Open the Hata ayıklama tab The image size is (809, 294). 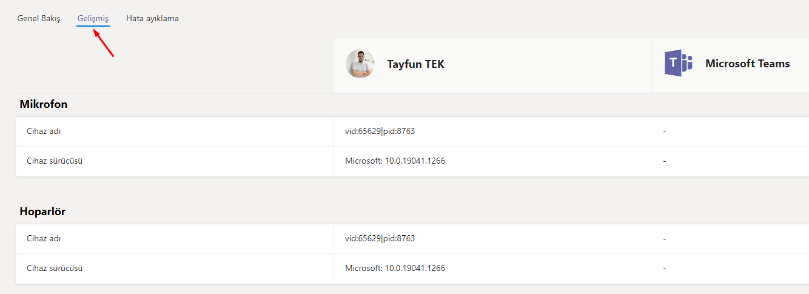(x=152, y=19)
